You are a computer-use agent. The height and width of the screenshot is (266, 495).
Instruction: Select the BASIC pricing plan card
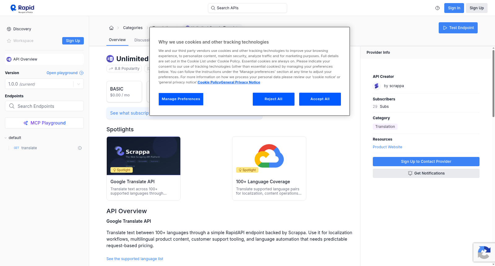[x=124, y=92]
